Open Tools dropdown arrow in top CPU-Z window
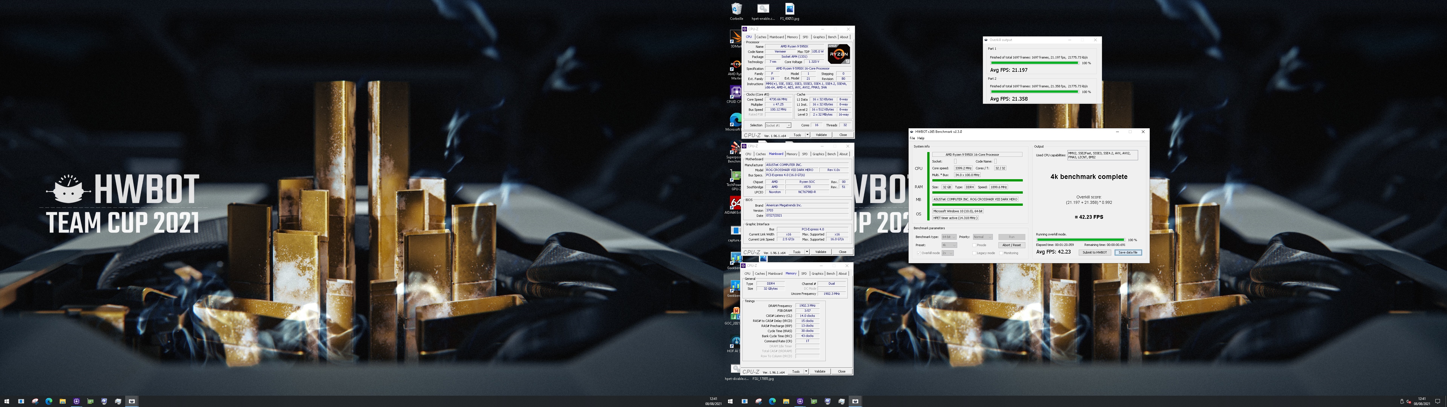The height and width of the screenshot is (407, 1447). [x=808, y=135]
